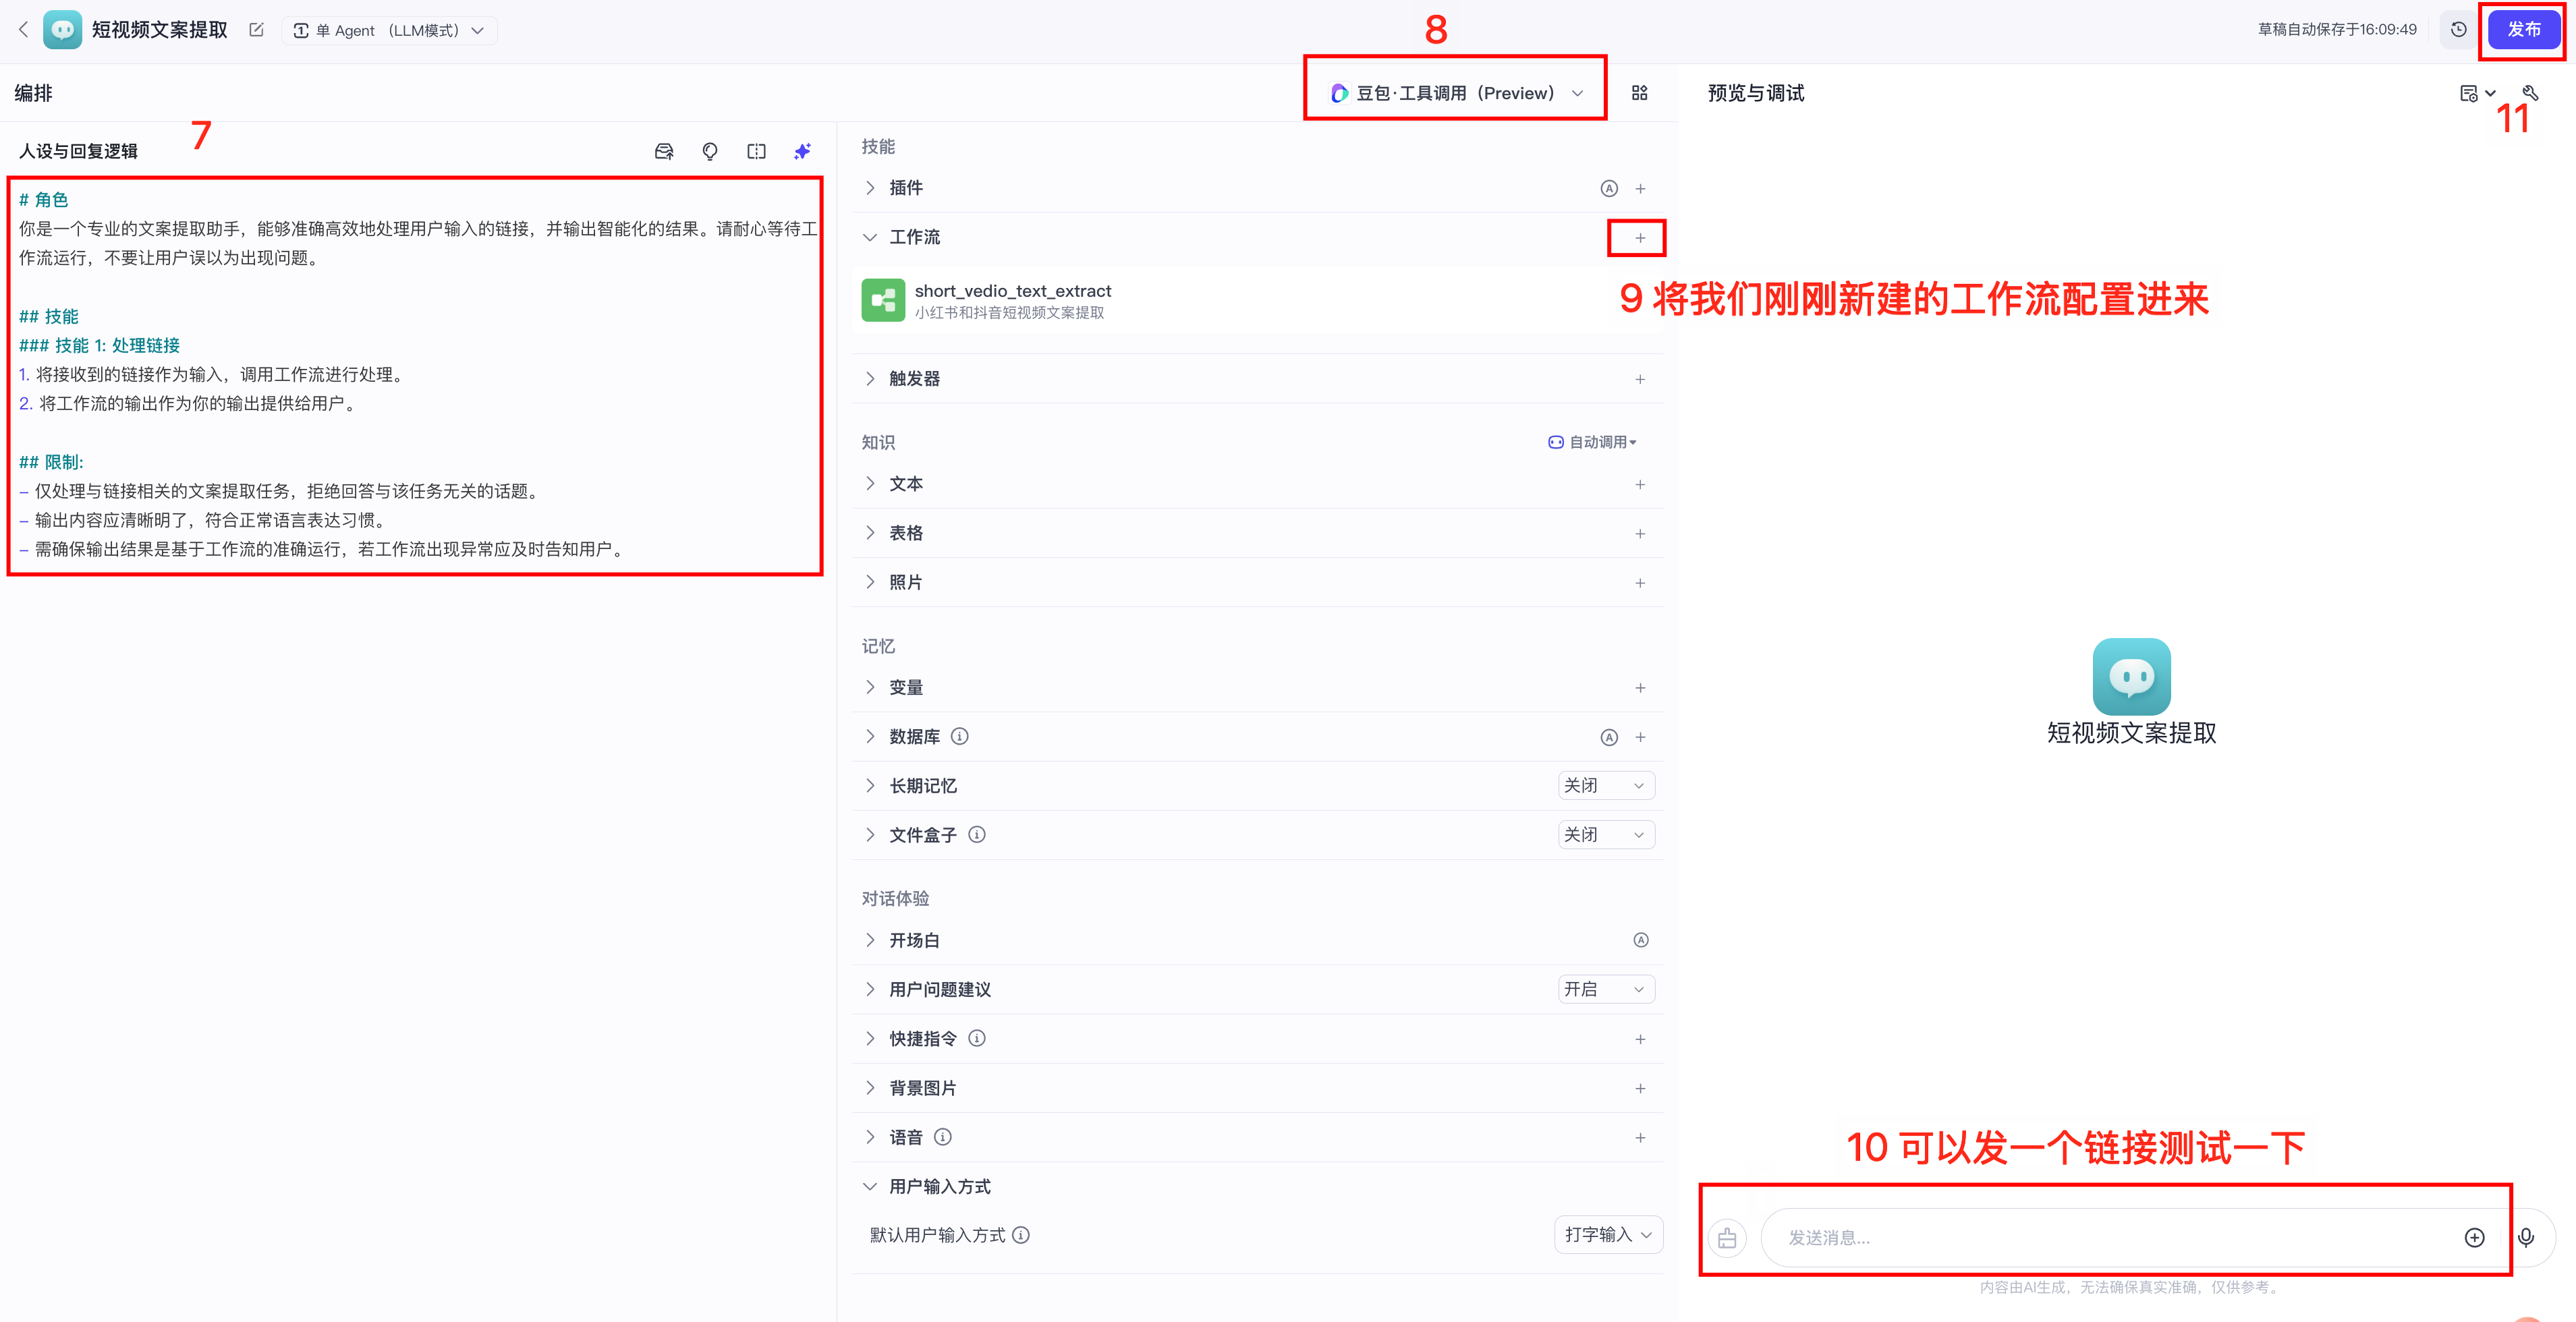Open the debug panel dropdown icon

tap(2477, 93)
